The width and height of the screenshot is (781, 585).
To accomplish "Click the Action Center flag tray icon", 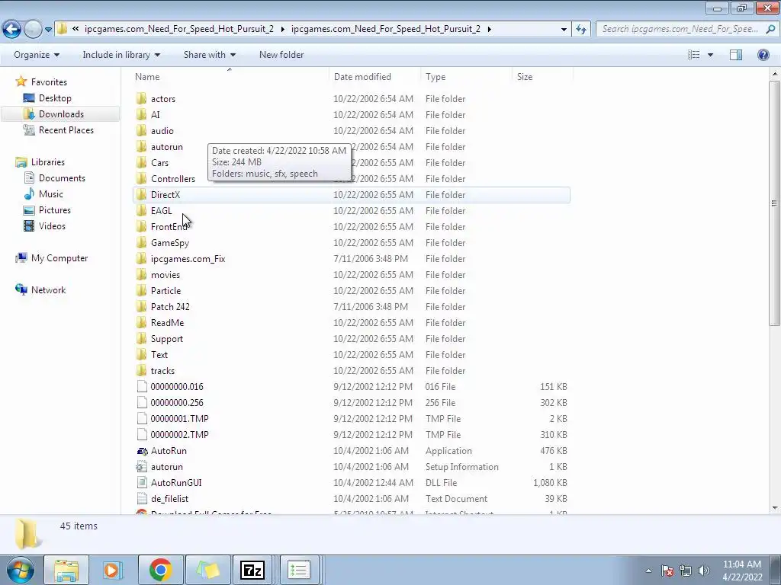I will [667, 571].
